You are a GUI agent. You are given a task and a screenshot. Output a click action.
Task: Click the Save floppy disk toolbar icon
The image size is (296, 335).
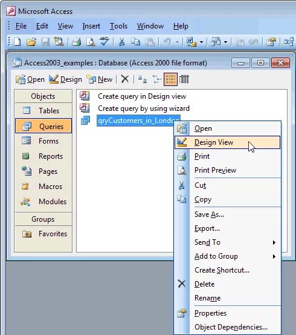point(45,42)
